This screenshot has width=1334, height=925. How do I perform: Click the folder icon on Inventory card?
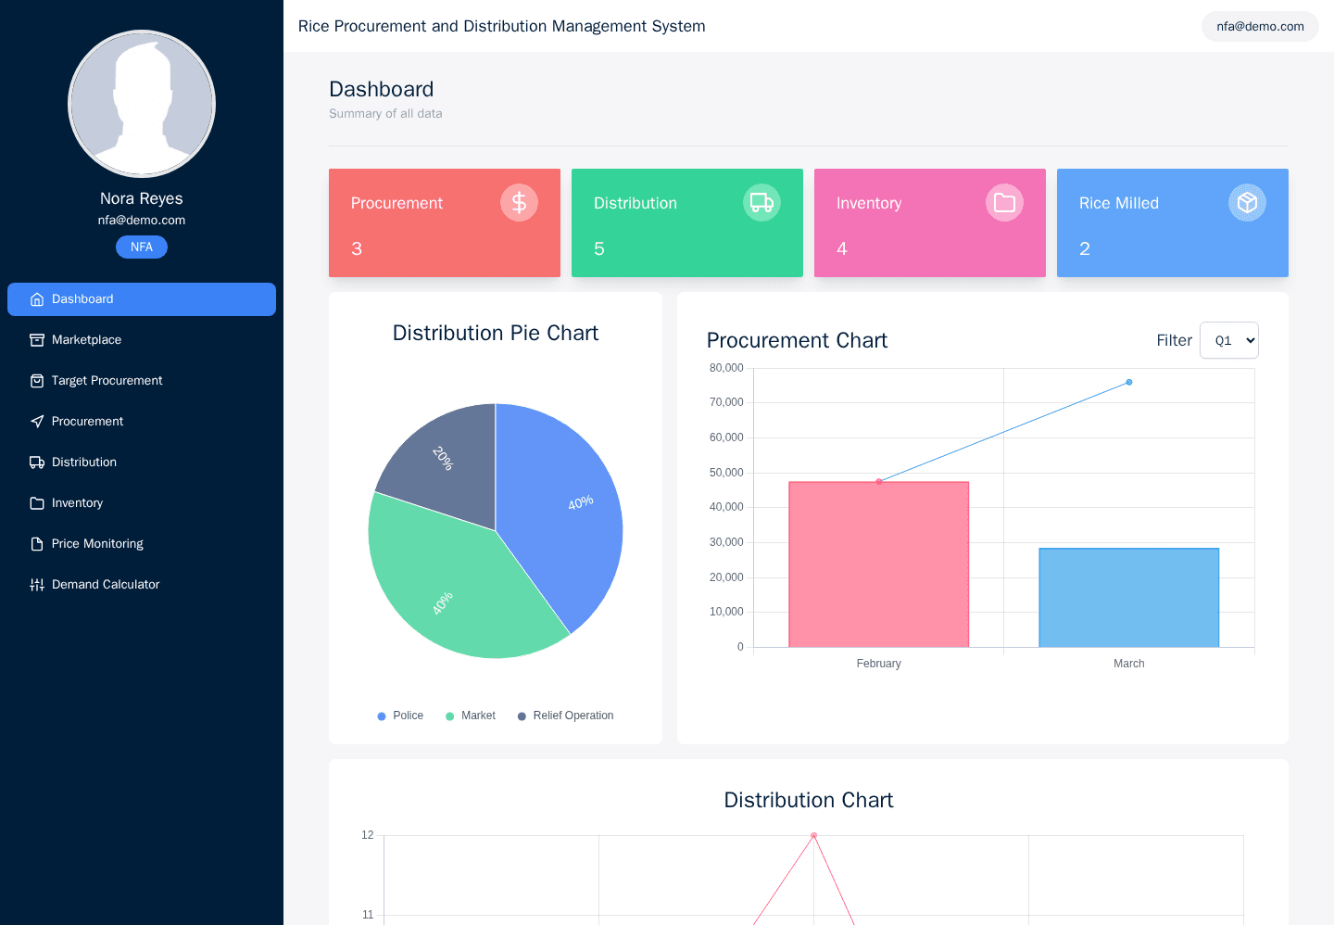coord(1005,202)
